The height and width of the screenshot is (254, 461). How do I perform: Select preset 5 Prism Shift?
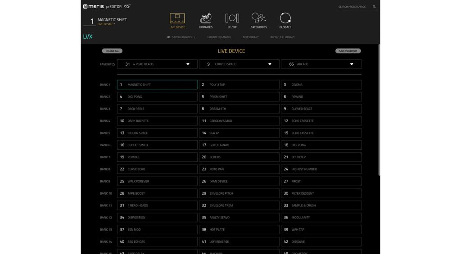pyautogui.click(x=239, y=97)
